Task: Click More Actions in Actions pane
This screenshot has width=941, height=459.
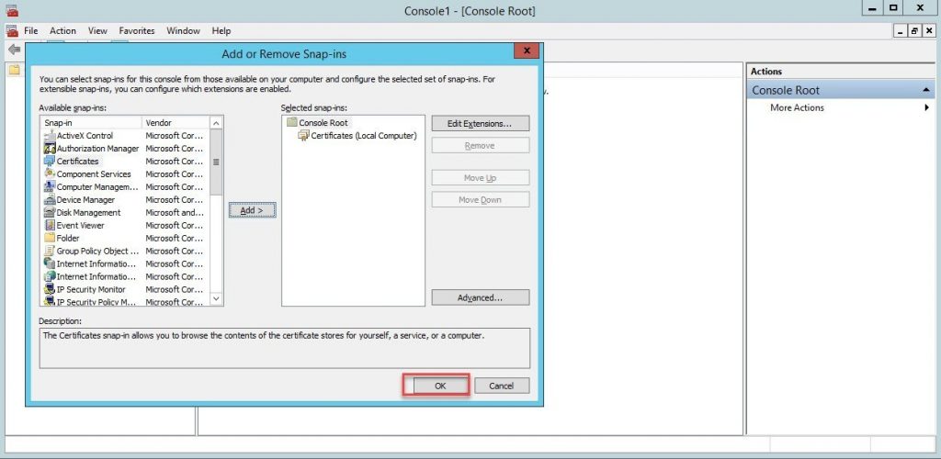Action: coord(797,107)
